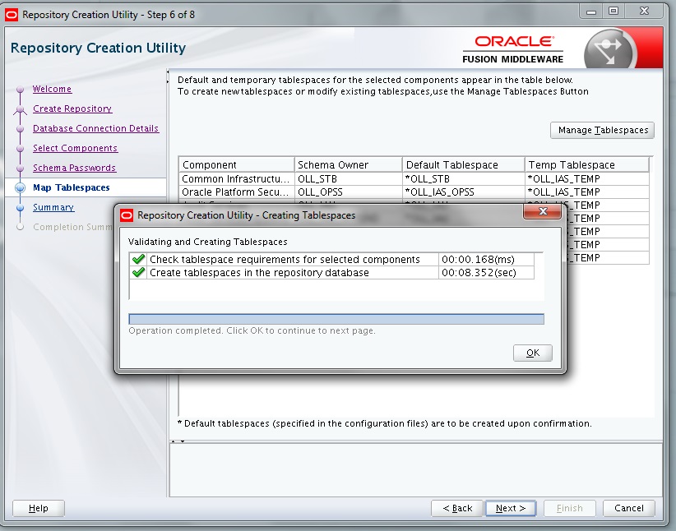Open the temp tablespace cell in Oracle Platform Security row
The image size is (676, 531).
point(586,192)
